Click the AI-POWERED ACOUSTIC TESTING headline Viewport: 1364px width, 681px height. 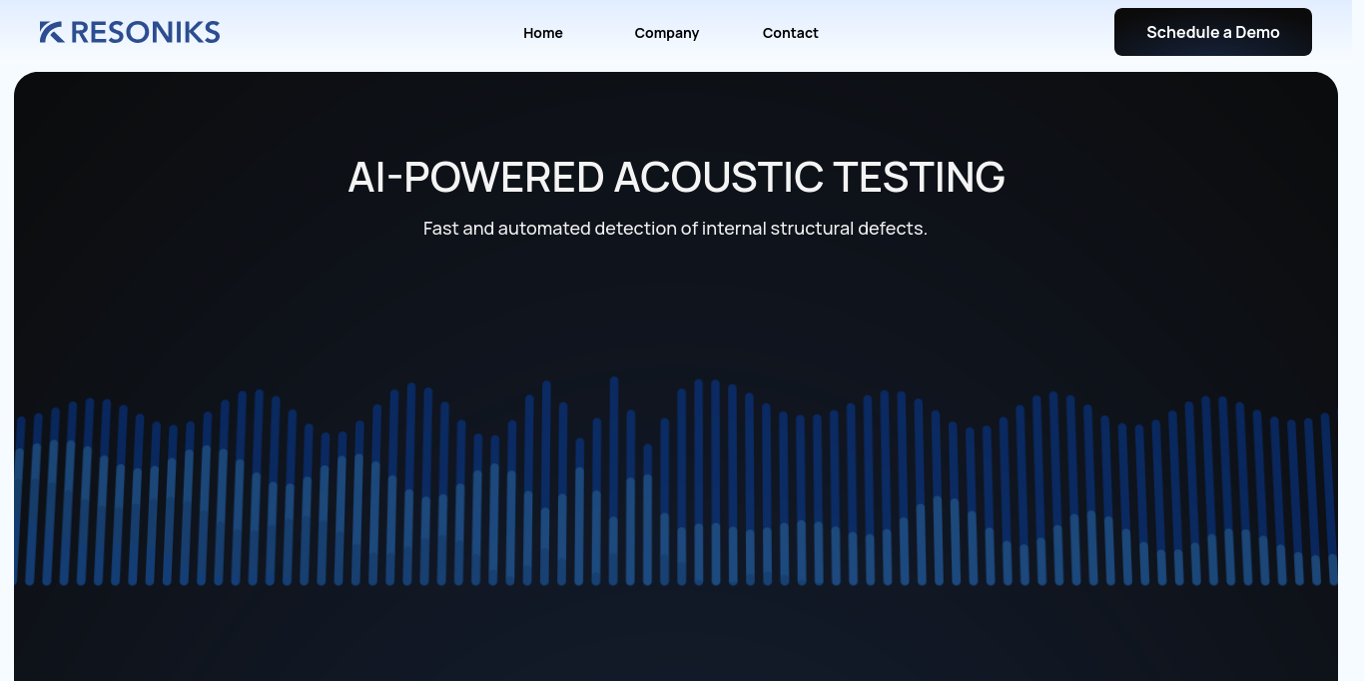coord(676,177)
